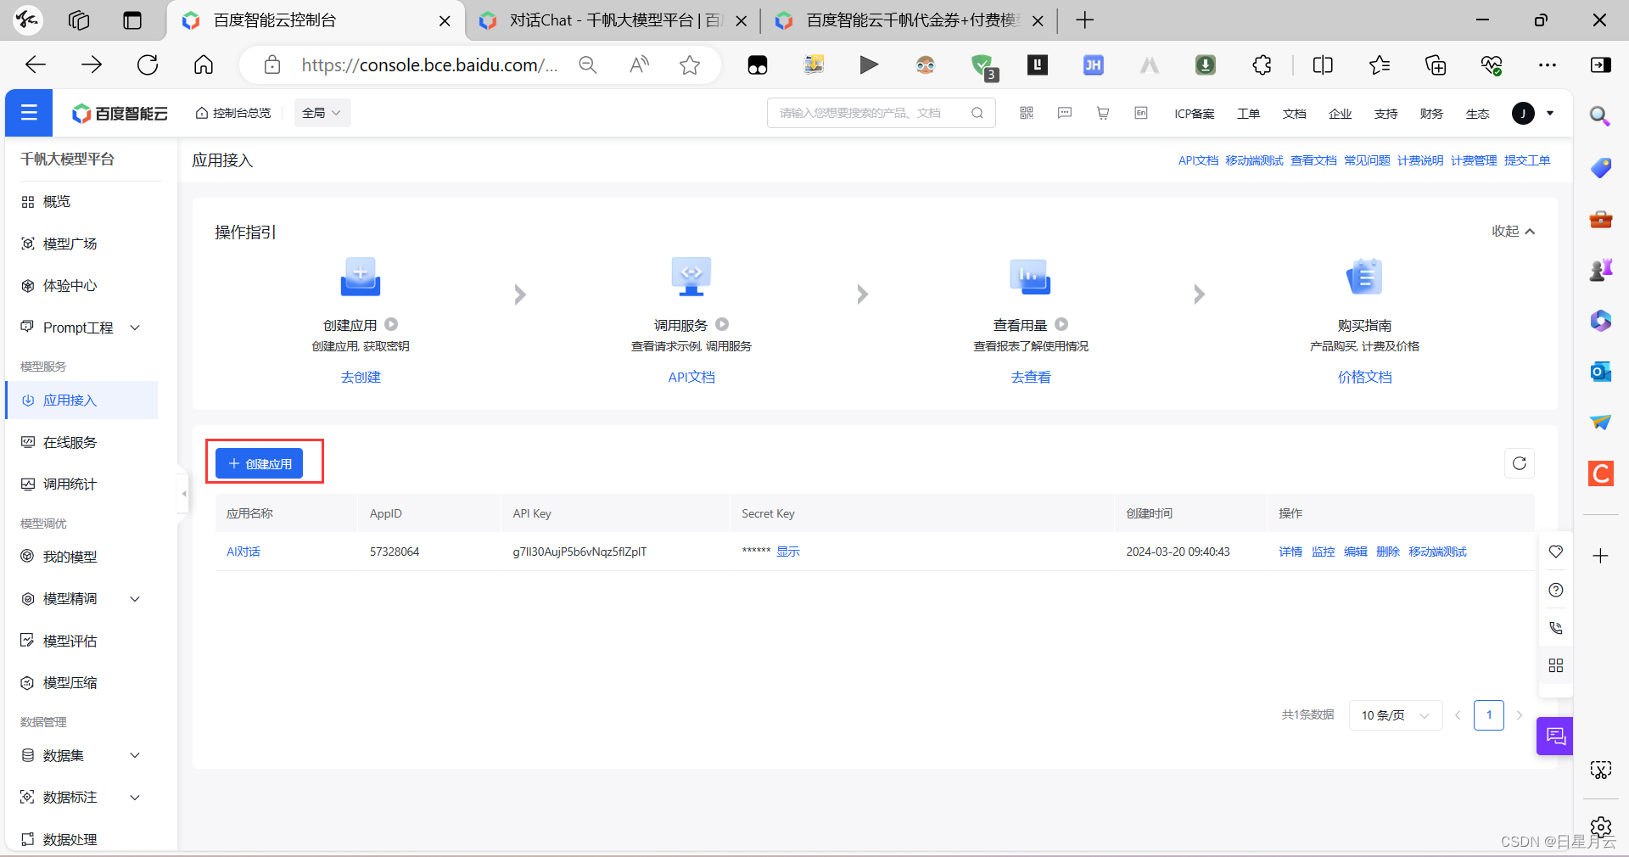Click the browser refresh button

pyautogui.click(x=148, y=65)
